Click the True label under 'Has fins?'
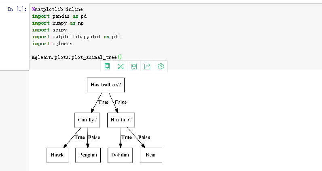This screenshot has height=171, width=322. [127, 138]
